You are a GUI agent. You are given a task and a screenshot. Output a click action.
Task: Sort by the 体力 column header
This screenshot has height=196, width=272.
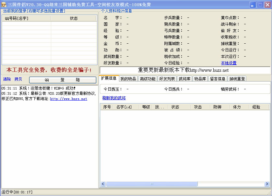[239, 107]
